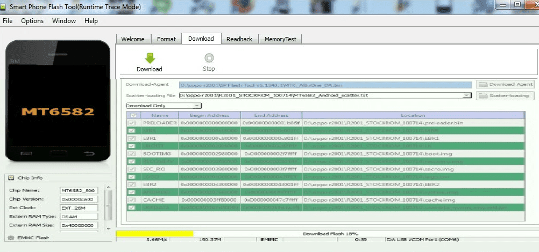
Task: Open the Scatter-loading File path dropdown
Action: pos(467,95)
